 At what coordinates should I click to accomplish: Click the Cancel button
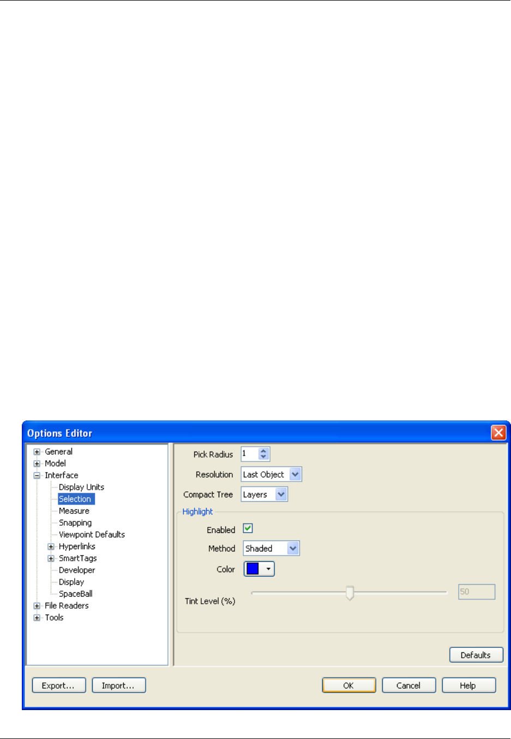click(409, 686)
